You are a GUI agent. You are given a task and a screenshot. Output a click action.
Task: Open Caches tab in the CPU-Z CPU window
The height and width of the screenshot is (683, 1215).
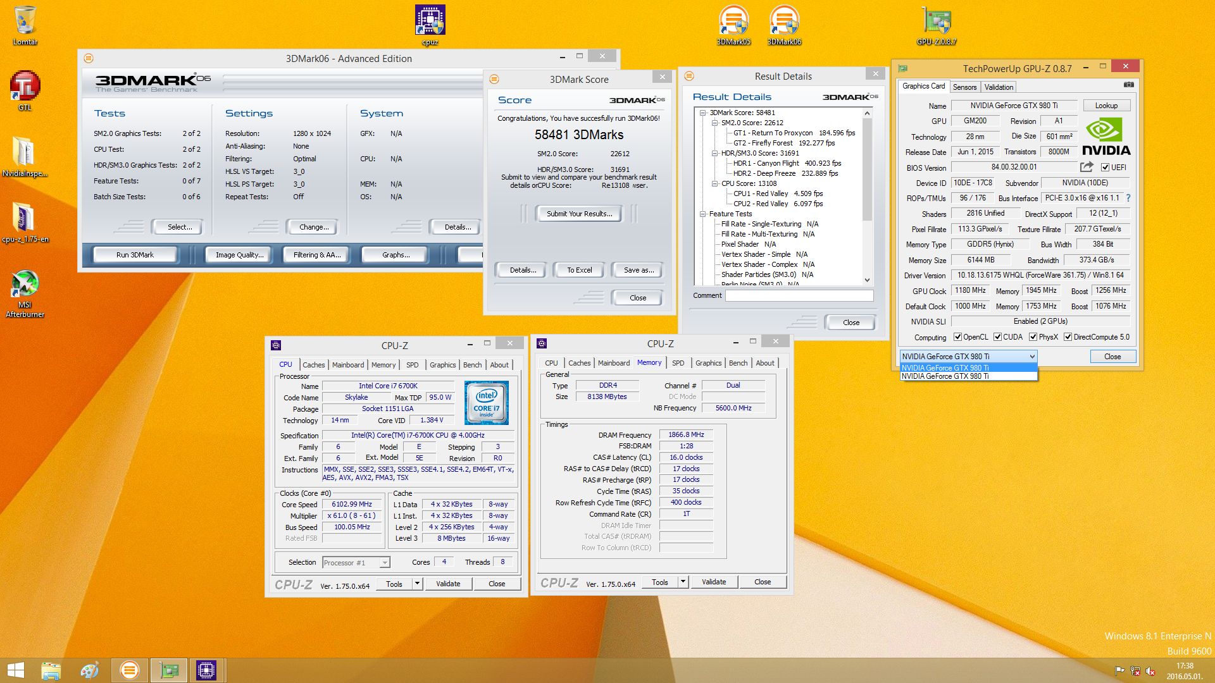click(x=313, y=365)
